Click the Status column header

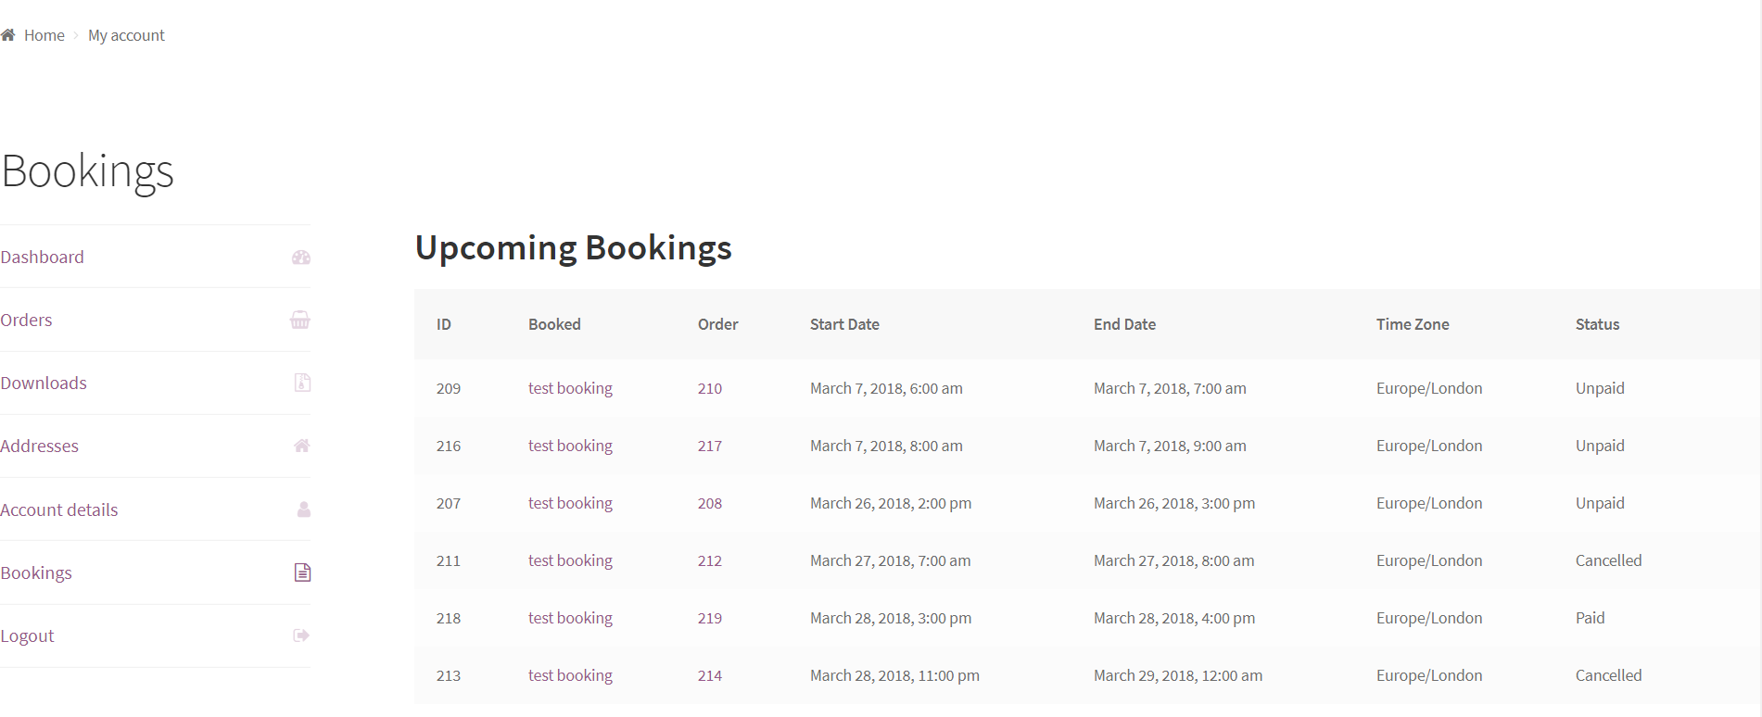(1597, 324)
